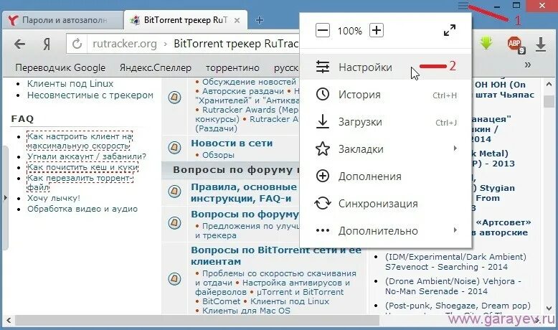The height and width of the screenshot is (330, 558).
Task: Open Обзоры subforum link
Action: [x=218, y=155]
